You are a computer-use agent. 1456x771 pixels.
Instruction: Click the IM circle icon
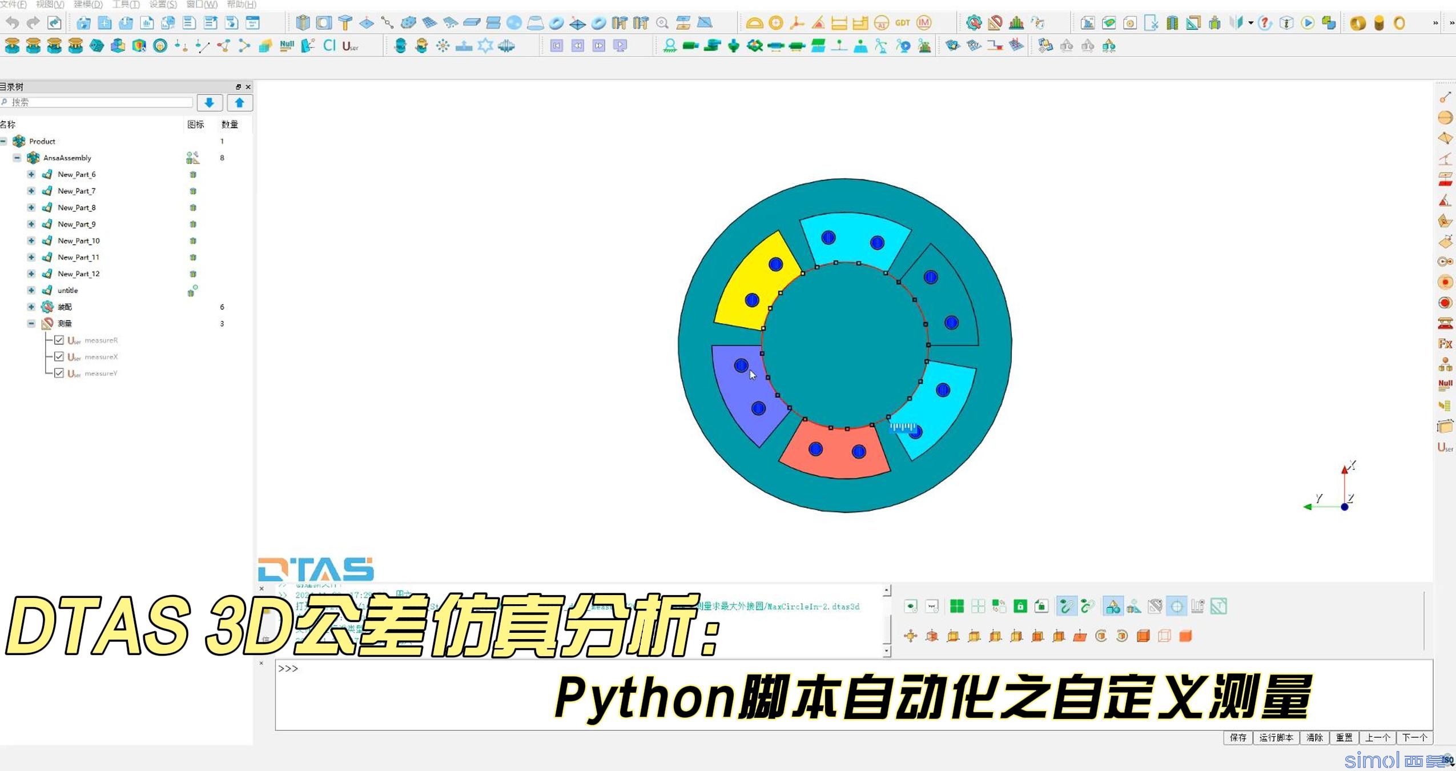pos(924,23)
